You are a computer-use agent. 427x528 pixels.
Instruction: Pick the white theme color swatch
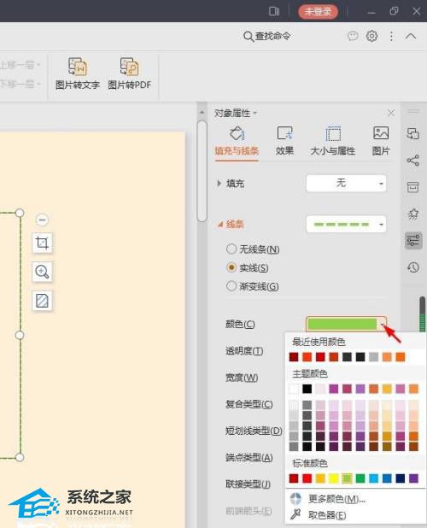coord(294,389)
